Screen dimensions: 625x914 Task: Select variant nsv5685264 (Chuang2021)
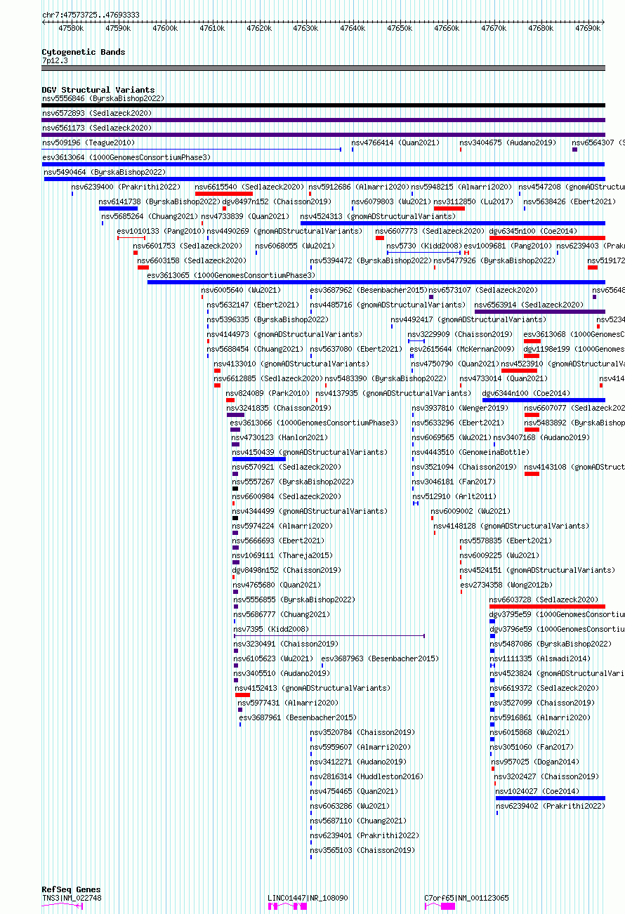[x=150, y=216]
